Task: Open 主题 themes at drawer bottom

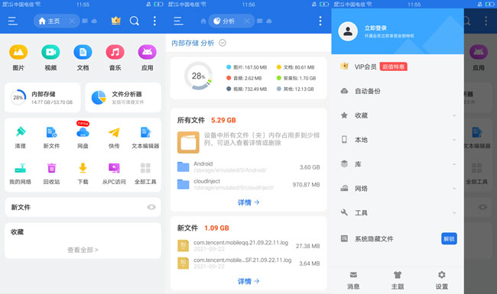Action: (398, 280)
